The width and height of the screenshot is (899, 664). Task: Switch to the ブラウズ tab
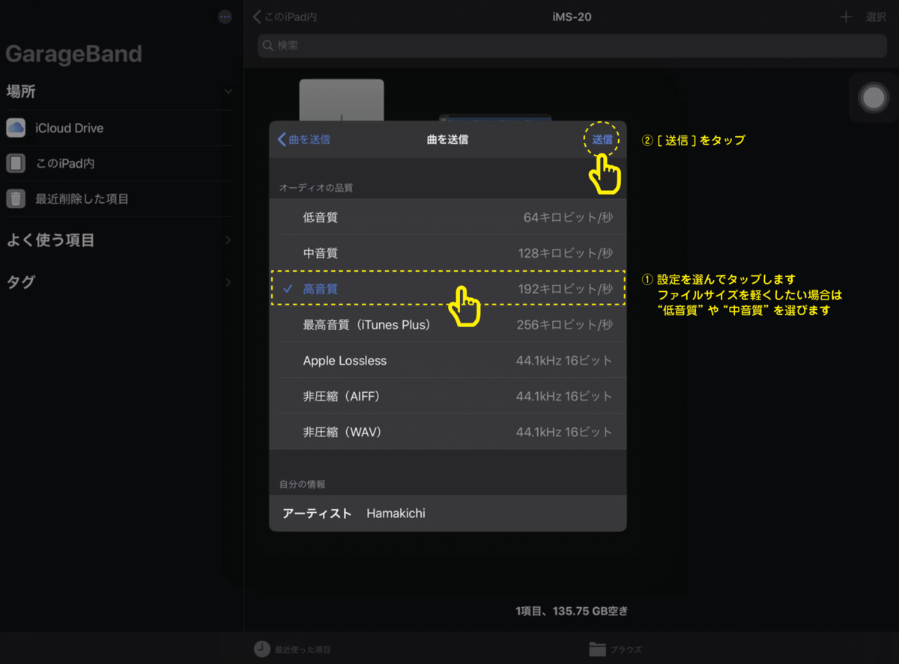[x=615, y=649]
